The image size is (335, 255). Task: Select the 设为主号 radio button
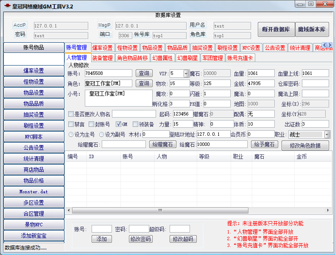[71, 134]
